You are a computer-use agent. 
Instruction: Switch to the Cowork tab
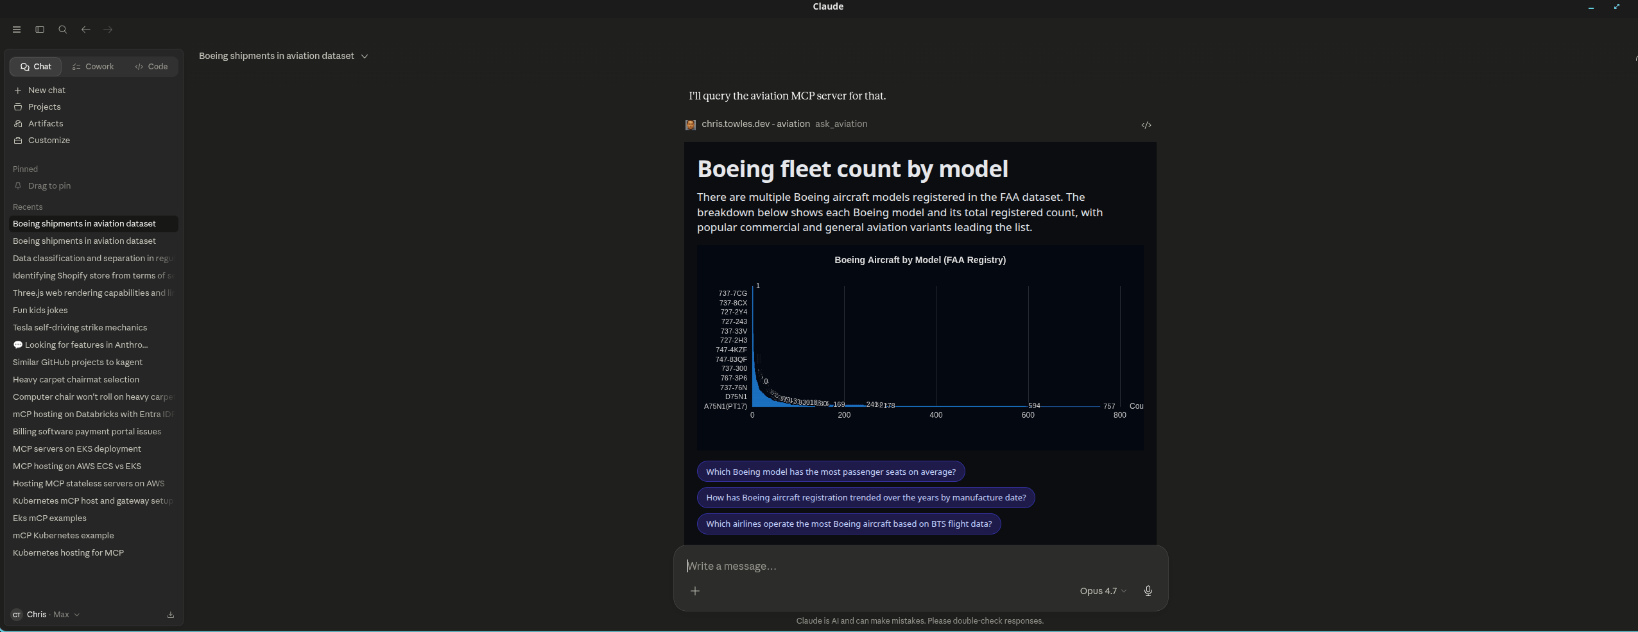(x=93, y=67)
